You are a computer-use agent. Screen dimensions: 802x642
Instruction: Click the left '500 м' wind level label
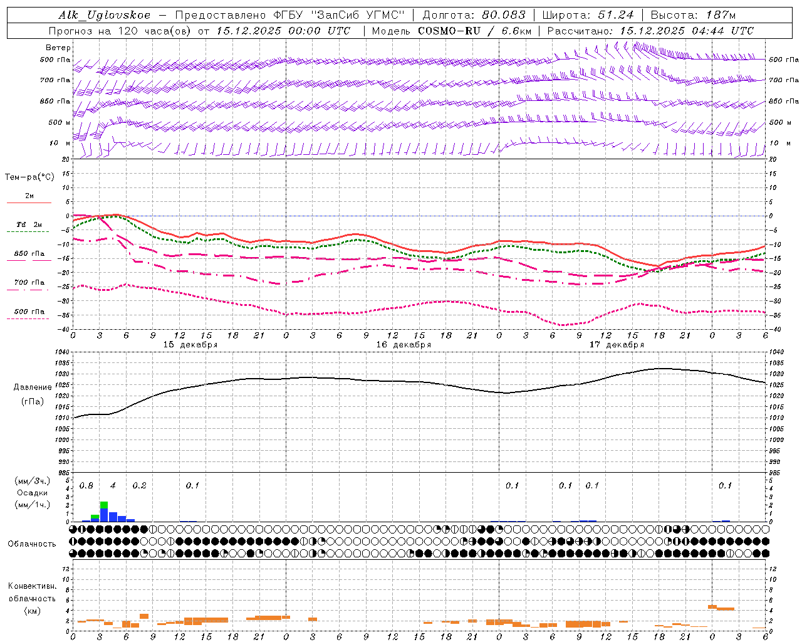pyautogui.click(x=60, y=122)
